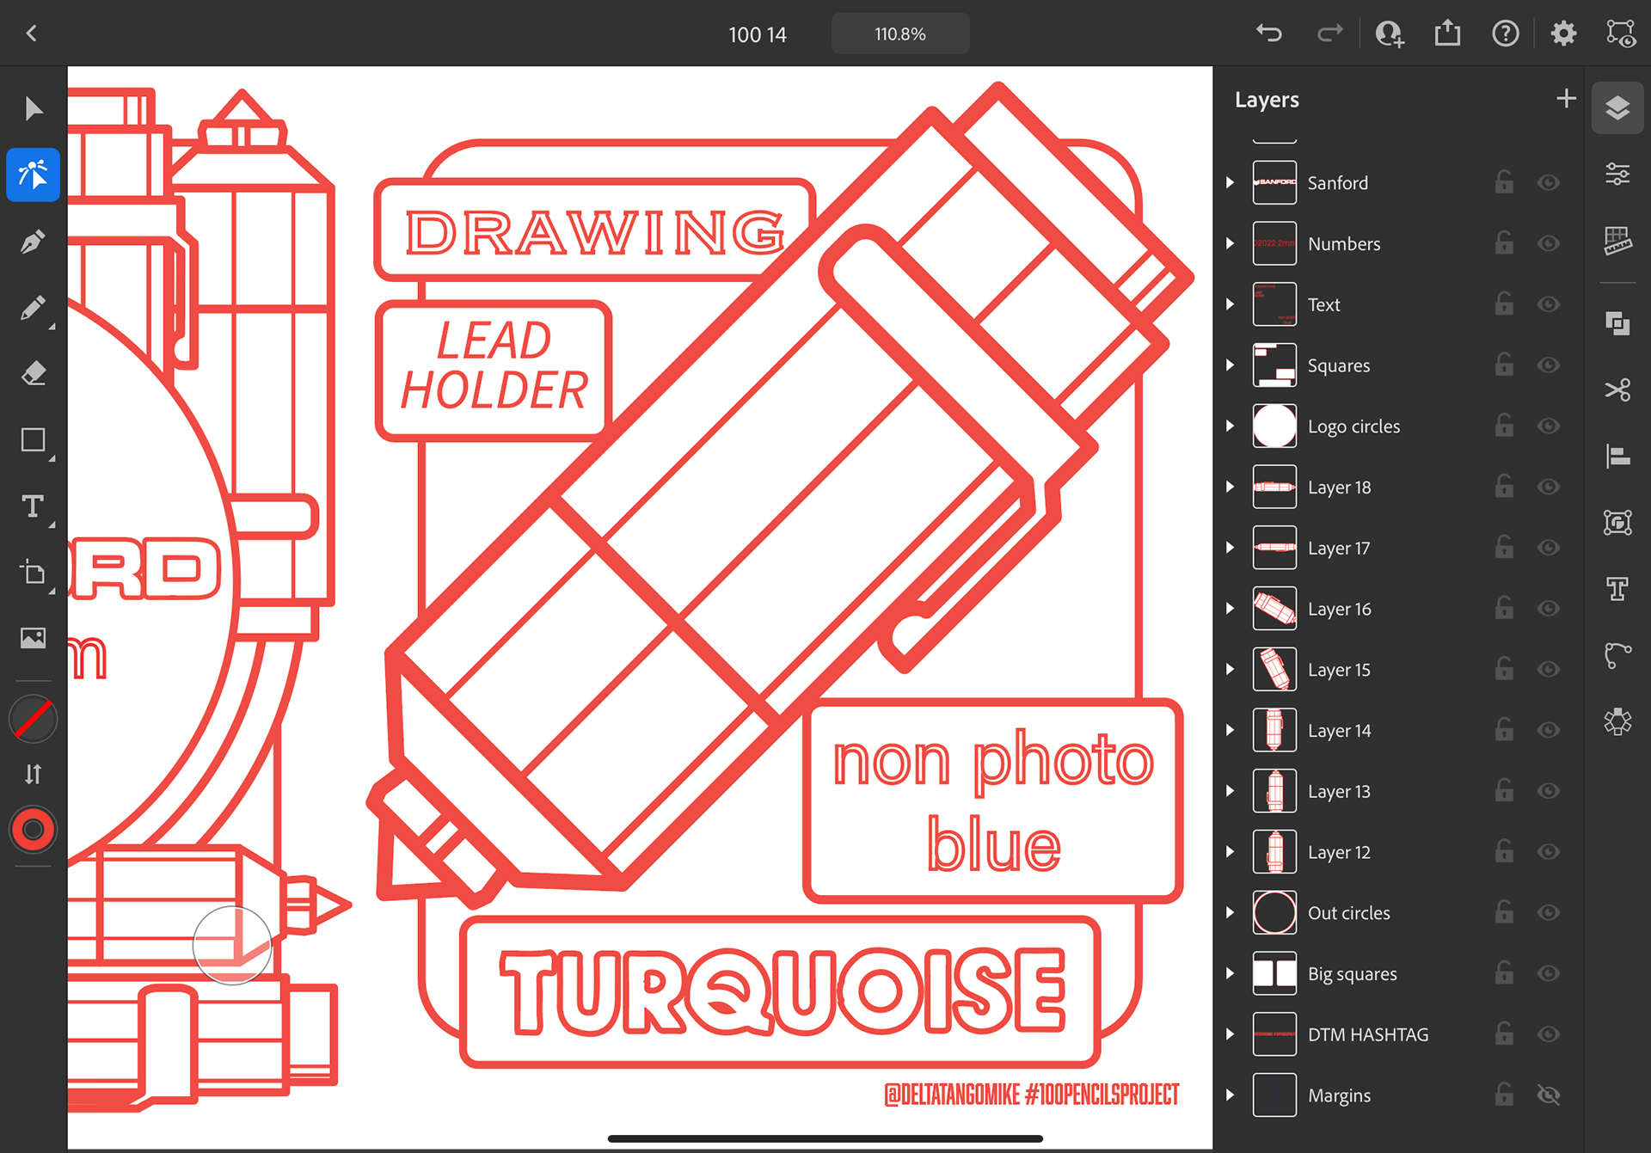Viewport: 1651px width, 1153px height.
Task: Open the Path panel
Action: click(1617, 655)
